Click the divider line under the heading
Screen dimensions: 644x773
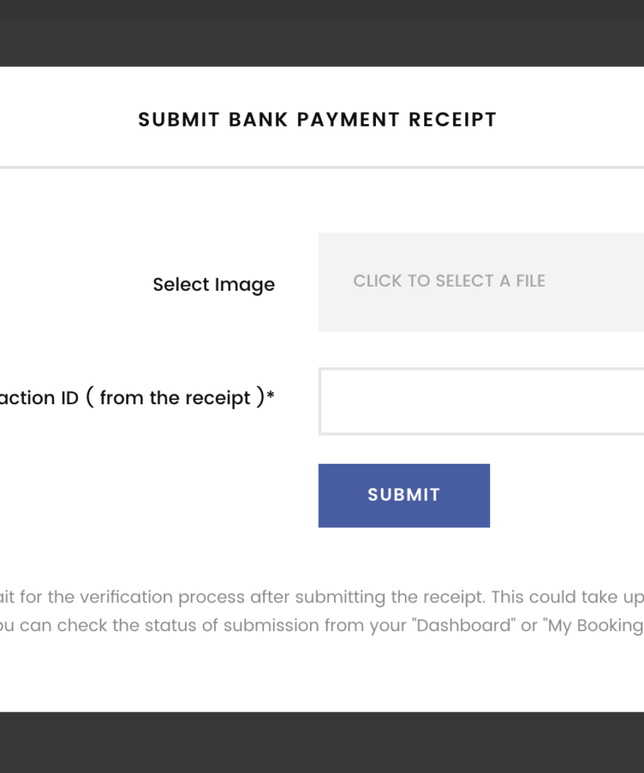pyautogui.click(x=322, y=167)
